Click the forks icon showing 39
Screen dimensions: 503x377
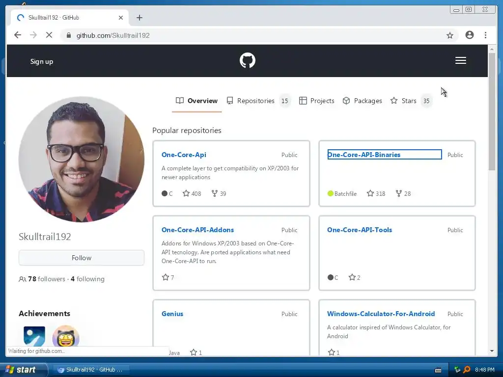[214, 193]
